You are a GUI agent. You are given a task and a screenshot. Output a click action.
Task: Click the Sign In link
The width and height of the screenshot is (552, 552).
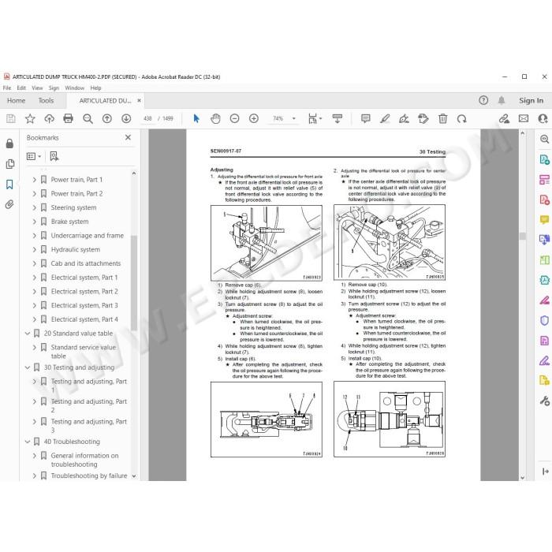pyautogui.click(x=531, y=101)
